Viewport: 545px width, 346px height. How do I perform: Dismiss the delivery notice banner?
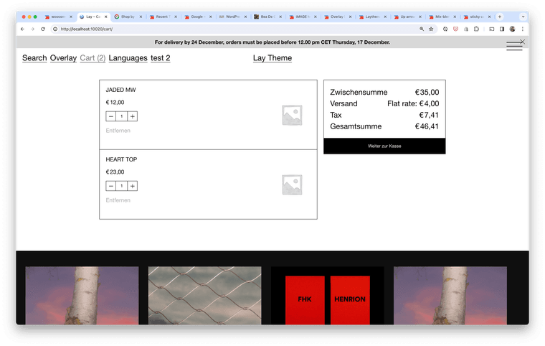click(x=522, y=42)
